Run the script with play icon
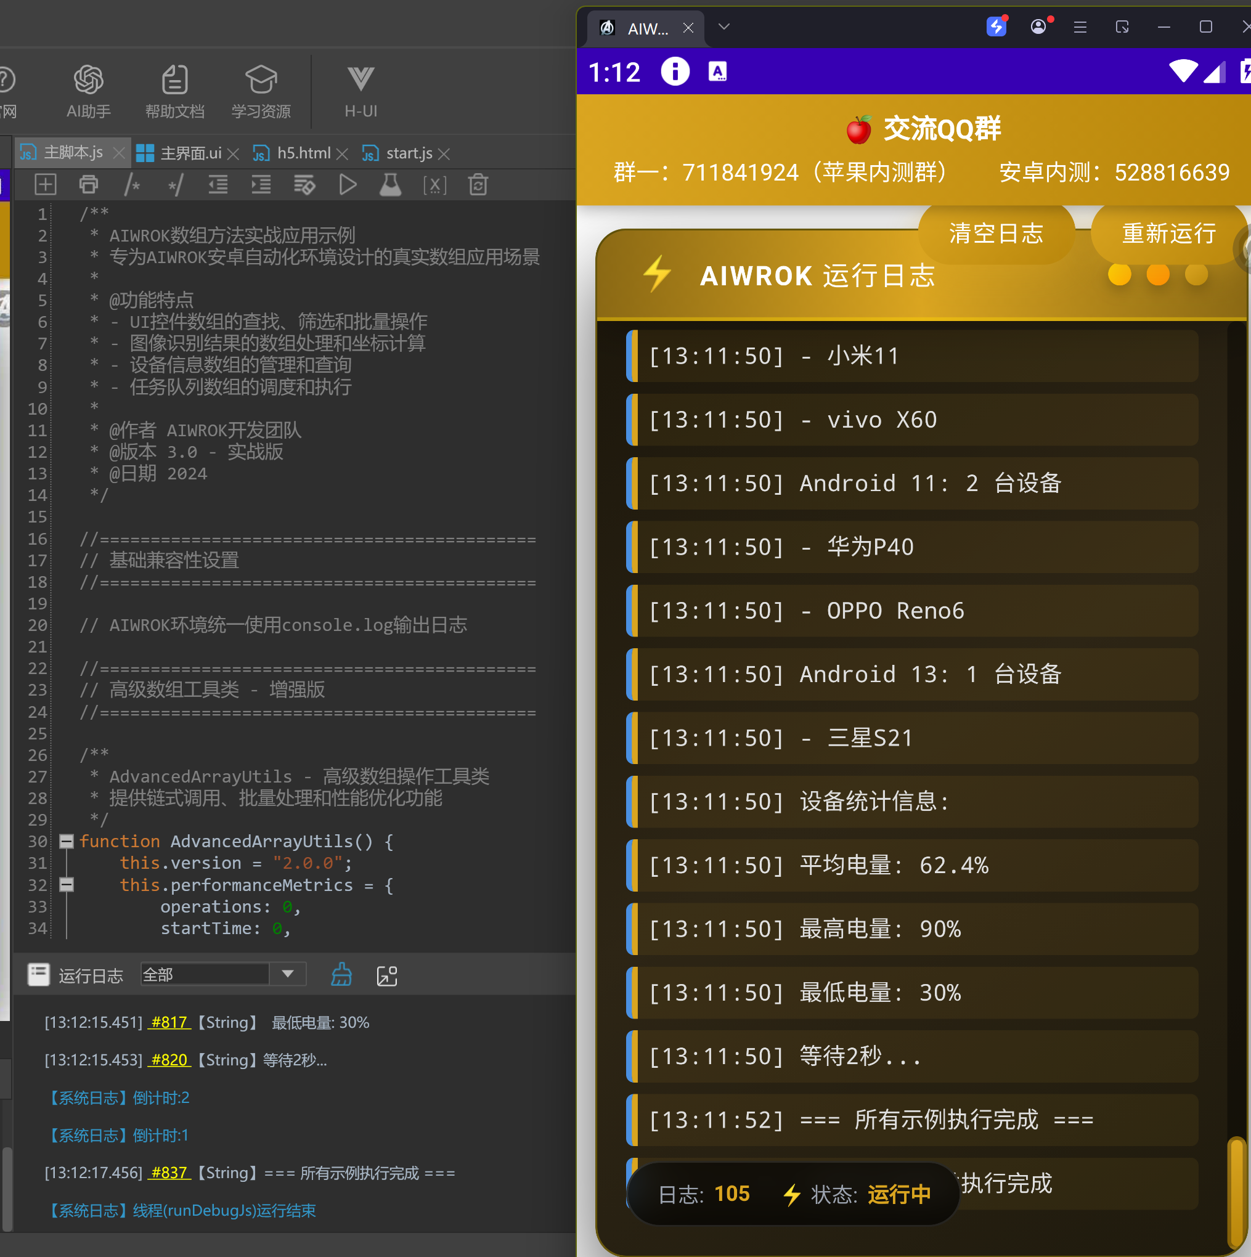This screenshot has width=1251, height=1257. (348, 185)
